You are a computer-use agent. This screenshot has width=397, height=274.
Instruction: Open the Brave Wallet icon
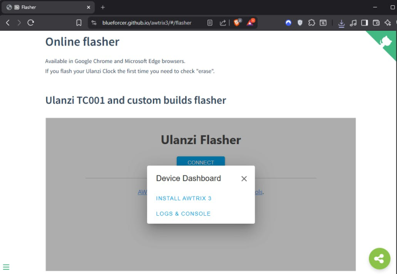[x=376, y=23]
